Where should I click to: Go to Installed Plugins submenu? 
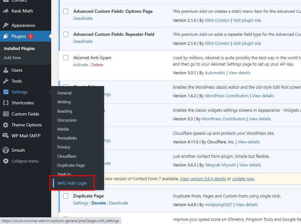click(x=20, y=49)
